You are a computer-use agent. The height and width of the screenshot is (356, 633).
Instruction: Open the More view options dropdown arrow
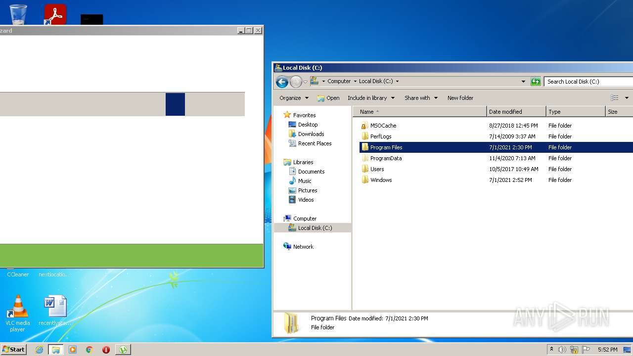[x=627, y=98]
